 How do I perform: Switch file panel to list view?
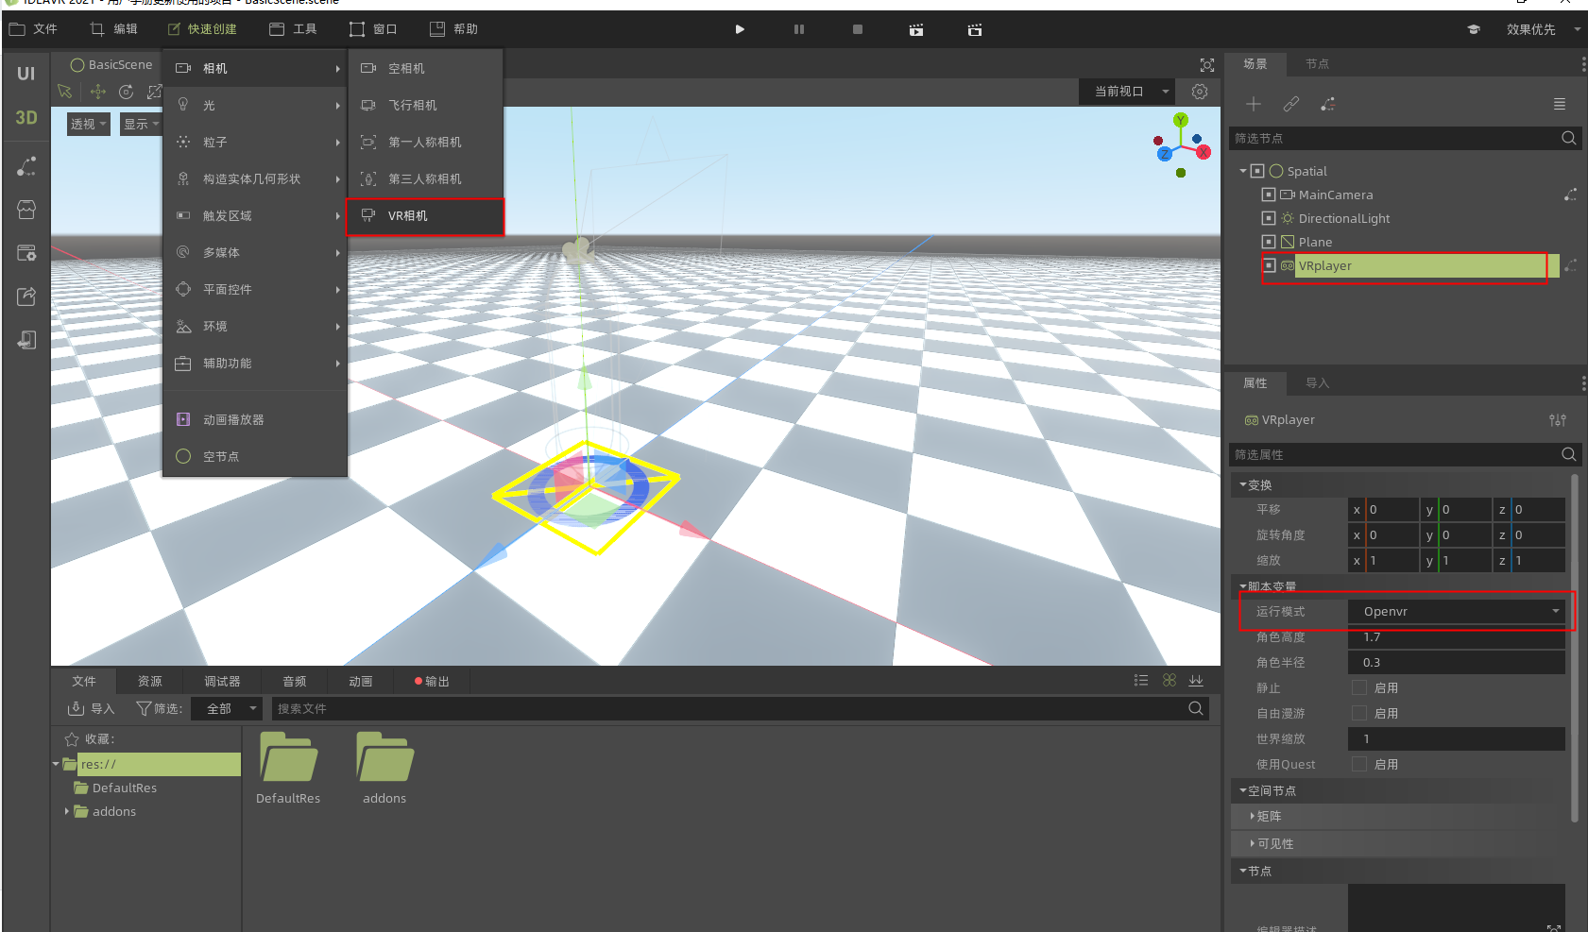1141,681
